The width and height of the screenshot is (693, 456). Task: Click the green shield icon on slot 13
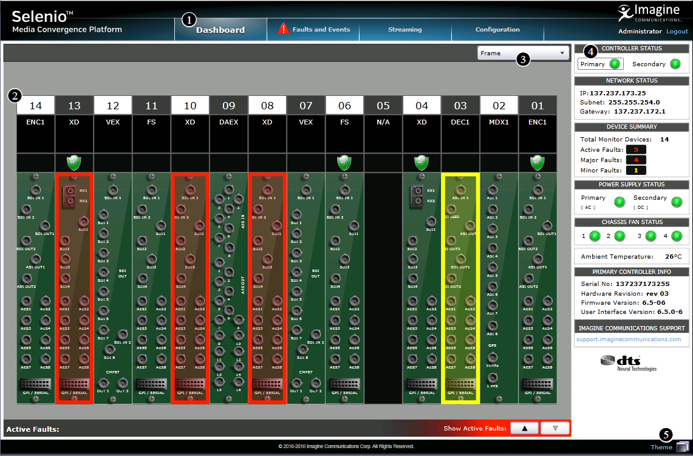[x=74, y=162]
